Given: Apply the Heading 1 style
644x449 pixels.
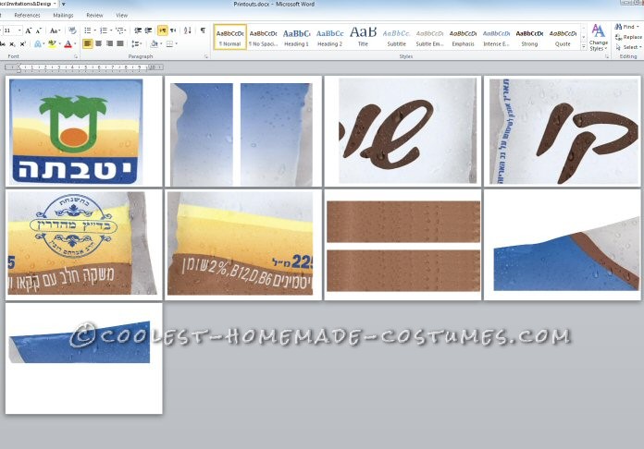Looking at the screenshot, I should pyautogui.click(x=296, y=37).
